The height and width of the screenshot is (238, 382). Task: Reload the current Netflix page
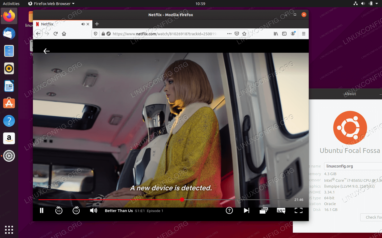click(x=55, y=34)
